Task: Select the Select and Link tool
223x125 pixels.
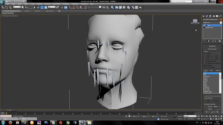Action: 3,7
